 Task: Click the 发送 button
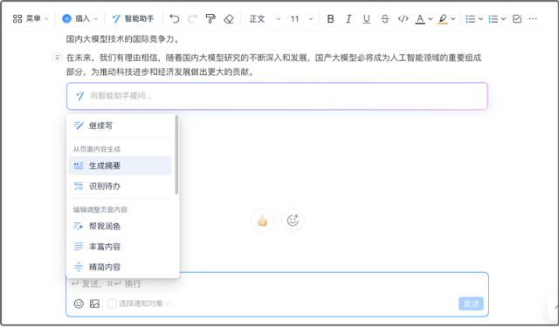coord(471,303)
